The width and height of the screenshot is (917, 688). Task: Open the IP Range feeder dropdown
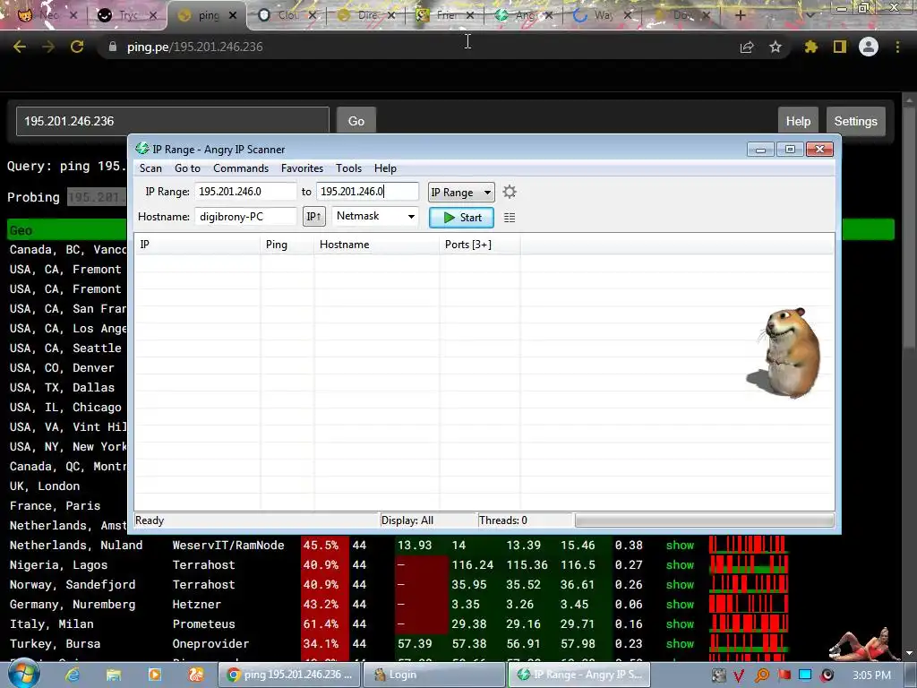pyautogui.click(x=461, y=192)
